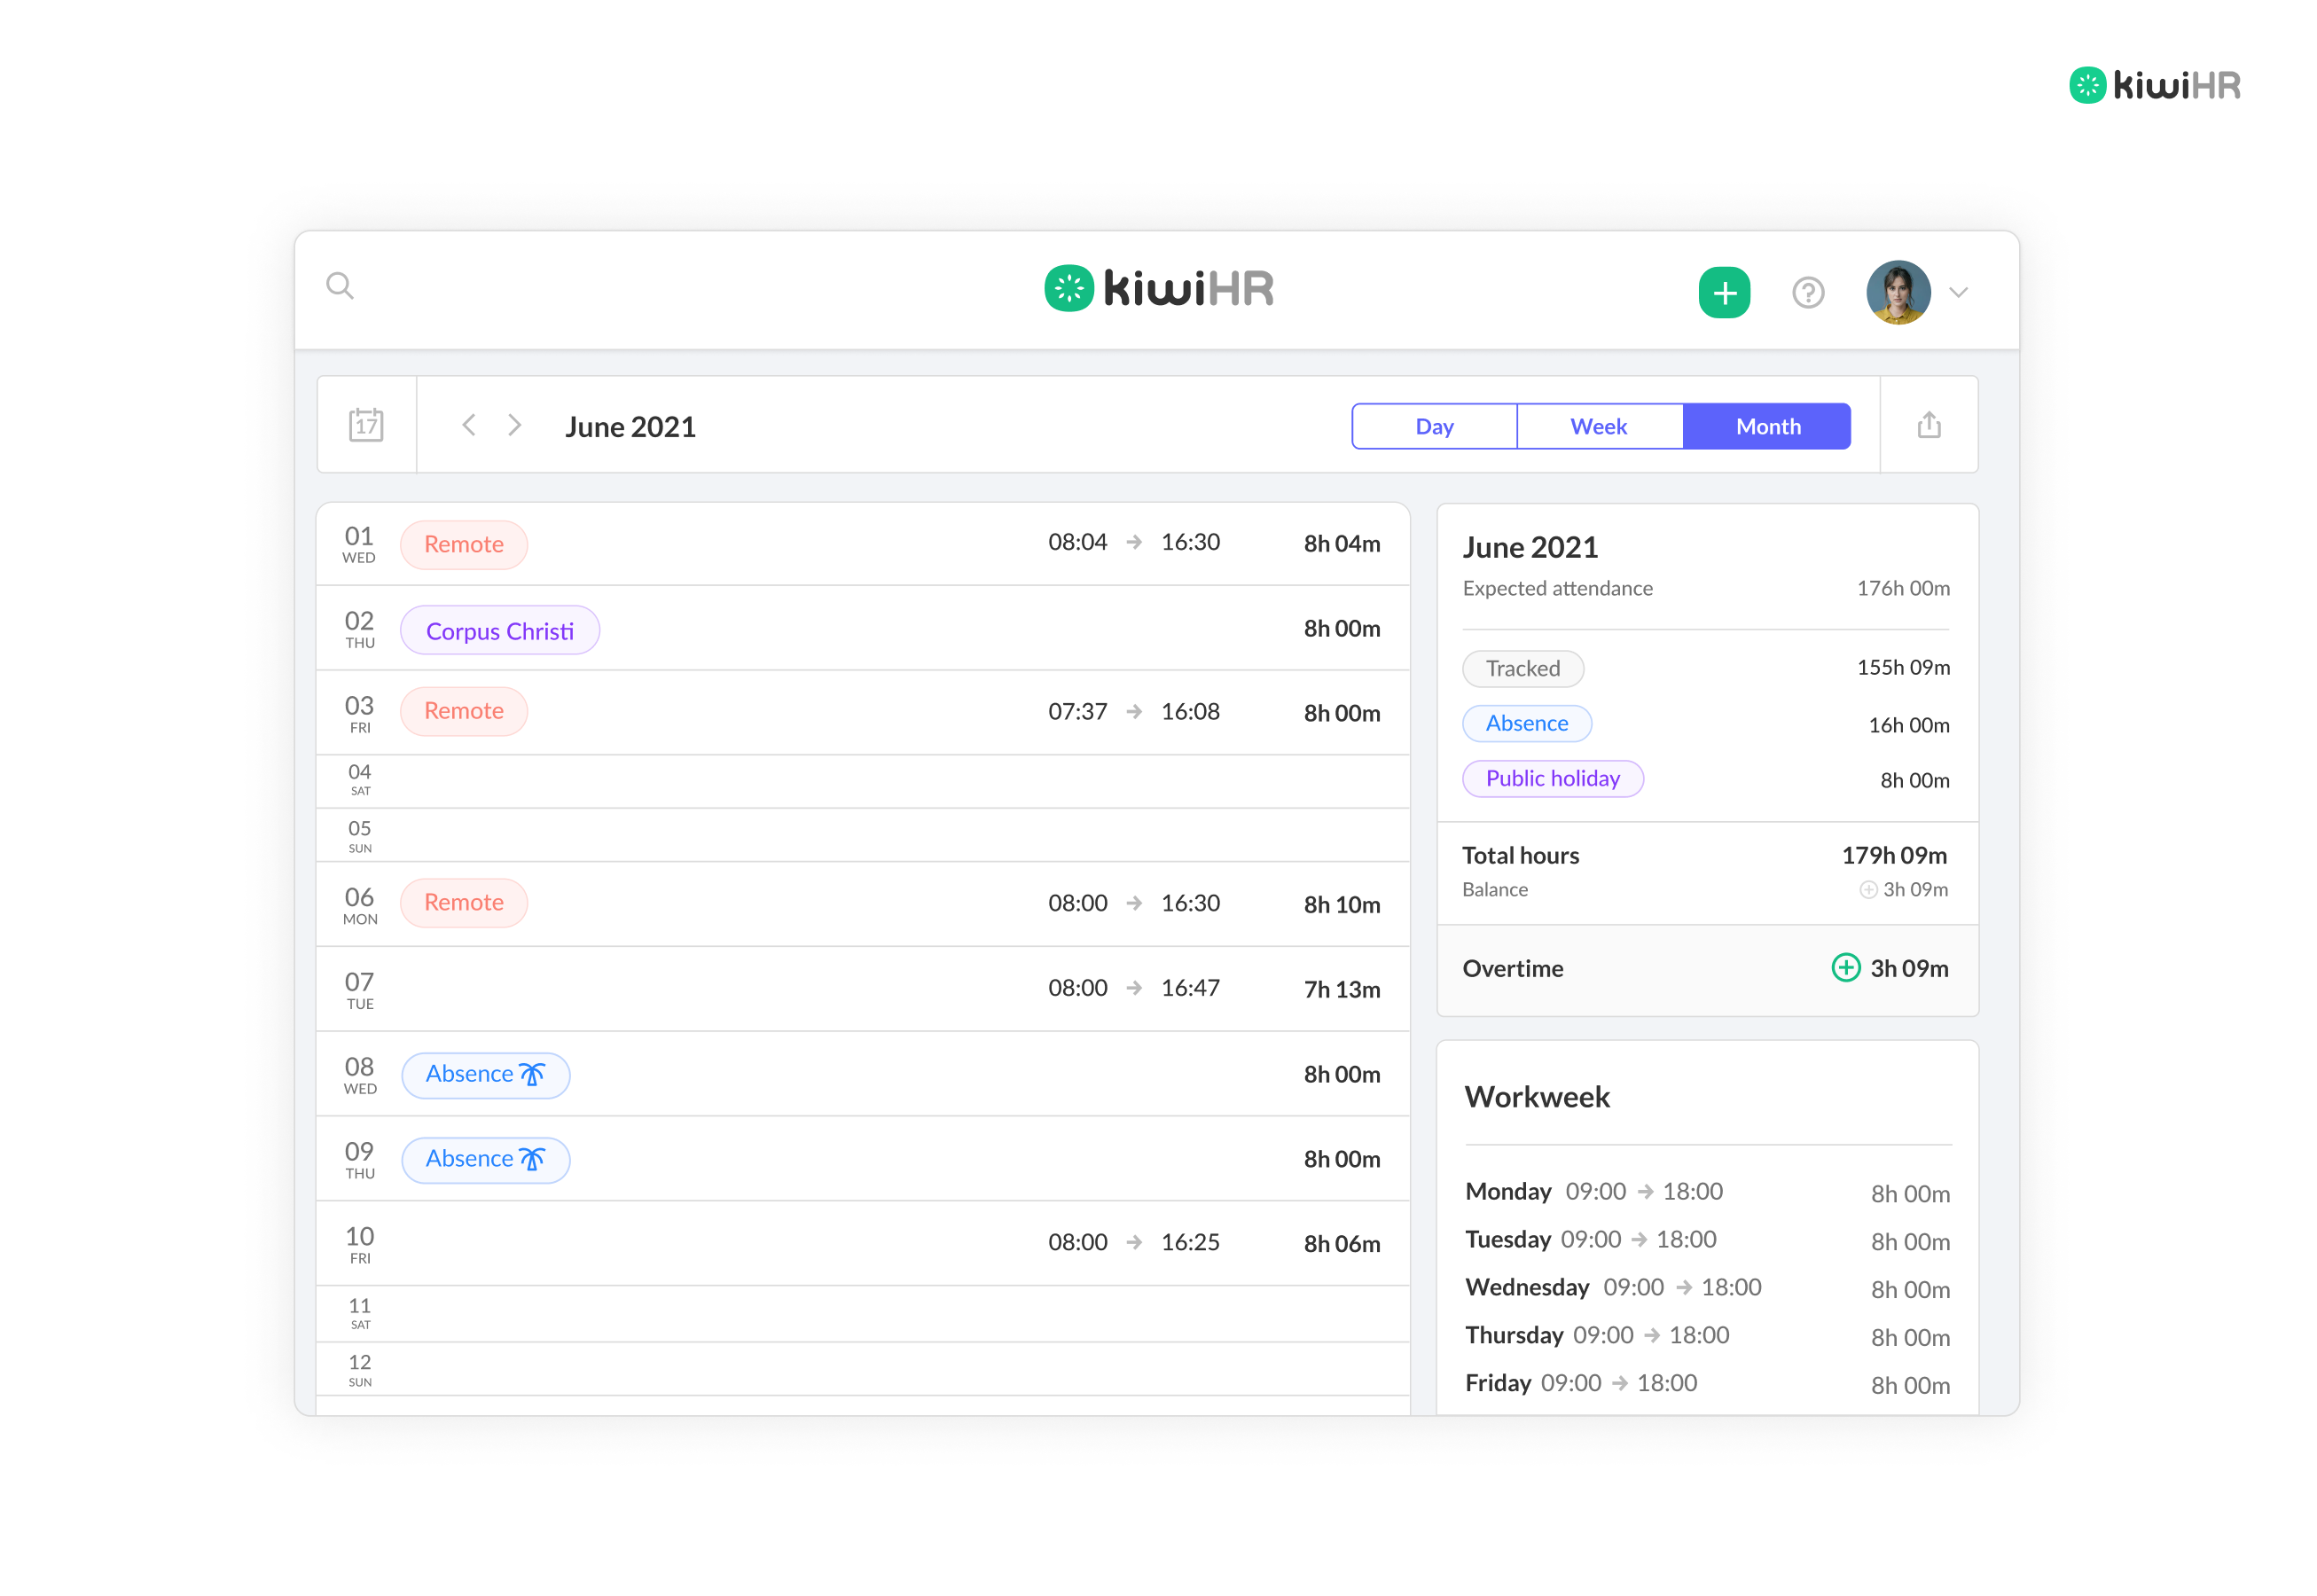Click the Corpus Christi holiday tag

click(499, 631)
